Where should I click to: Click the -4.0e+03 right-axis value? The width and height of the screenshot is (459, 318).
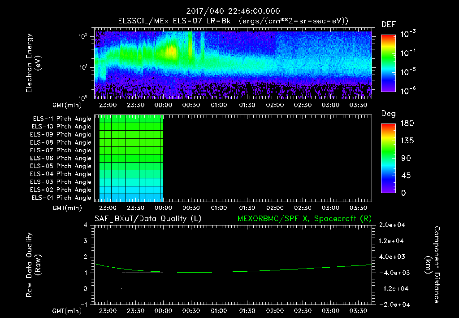pos(394,273)
